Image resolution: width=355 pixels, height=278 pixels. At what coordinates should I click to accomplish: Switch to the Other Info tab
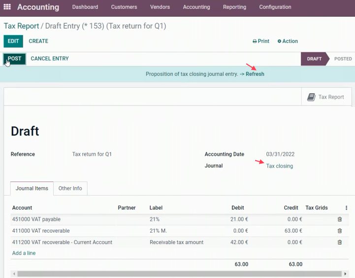[x=70, y=188]
